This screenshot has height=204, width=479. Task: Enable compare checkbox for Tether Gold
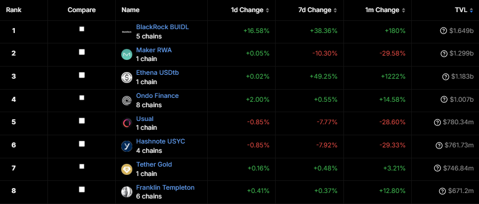coord(82,167)
